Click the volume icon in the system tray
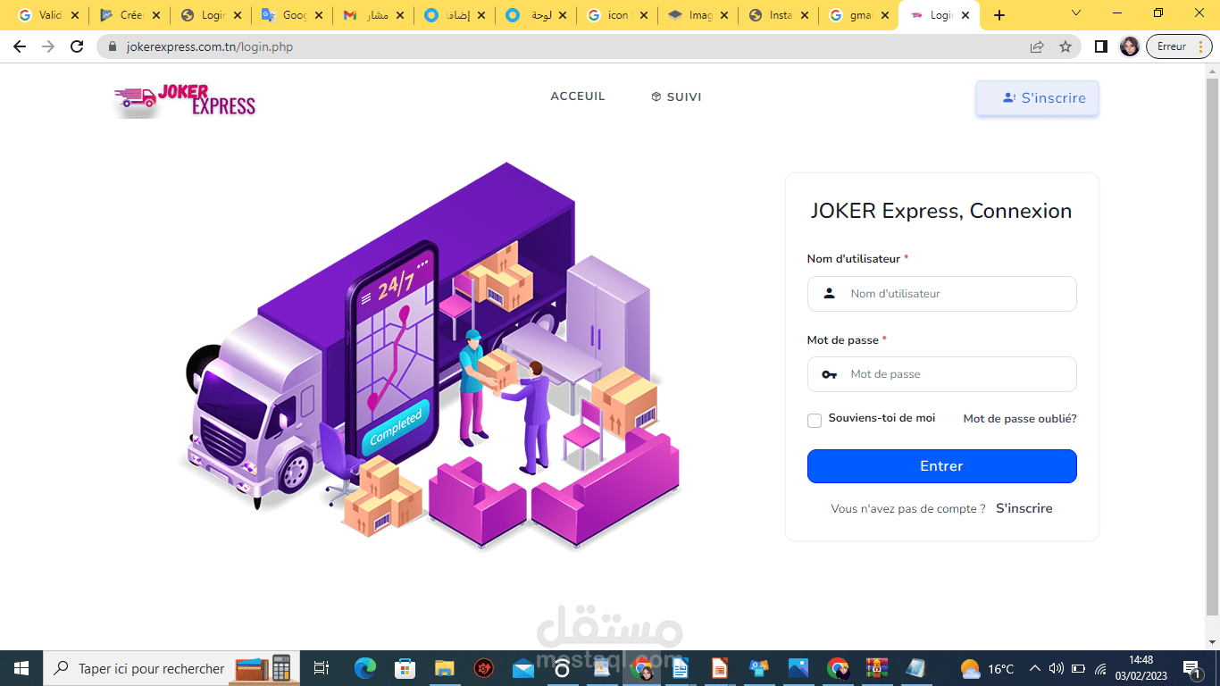 click(1057, 669)
